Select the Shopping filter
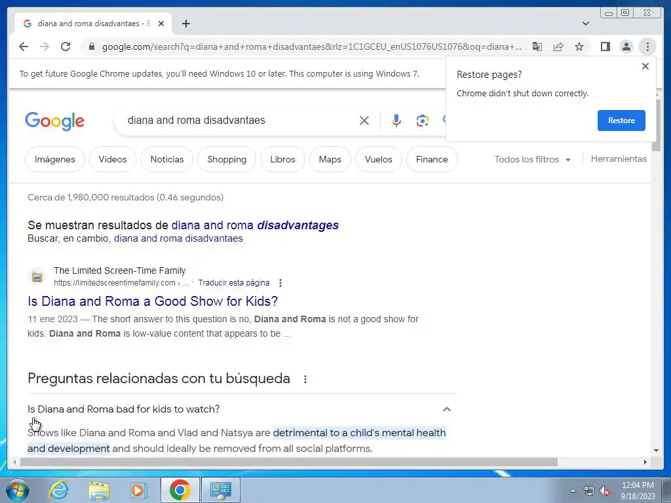This screenshot has width=671, height=503. [227, 159]
